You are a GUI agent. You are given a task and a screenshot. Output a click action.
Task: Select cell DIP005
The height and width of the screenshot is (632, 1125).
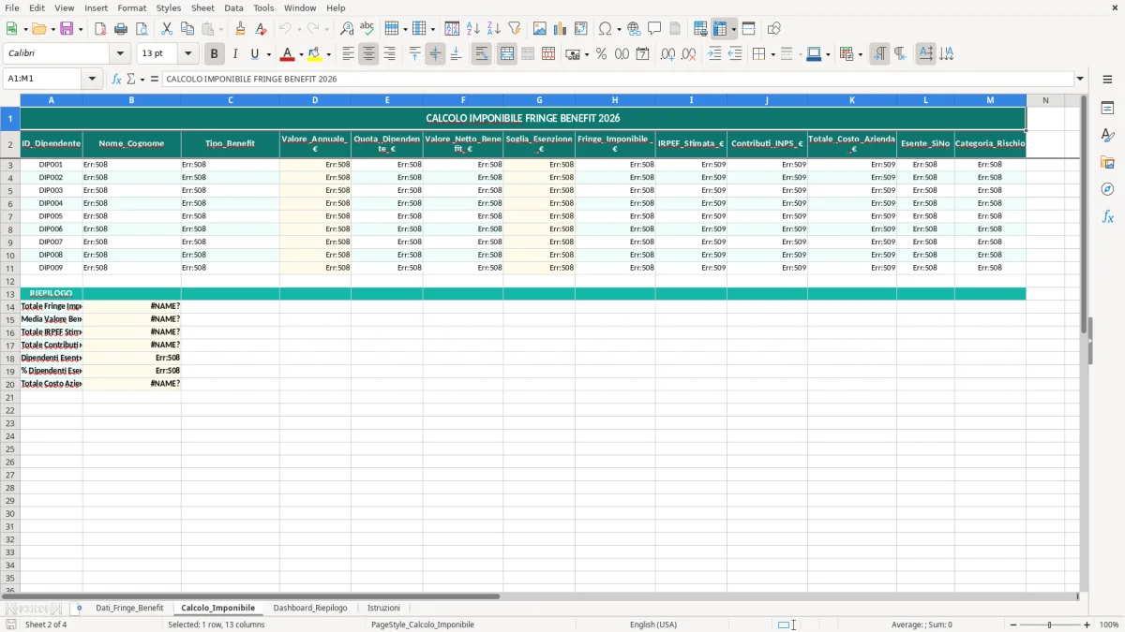pos(51,216)
